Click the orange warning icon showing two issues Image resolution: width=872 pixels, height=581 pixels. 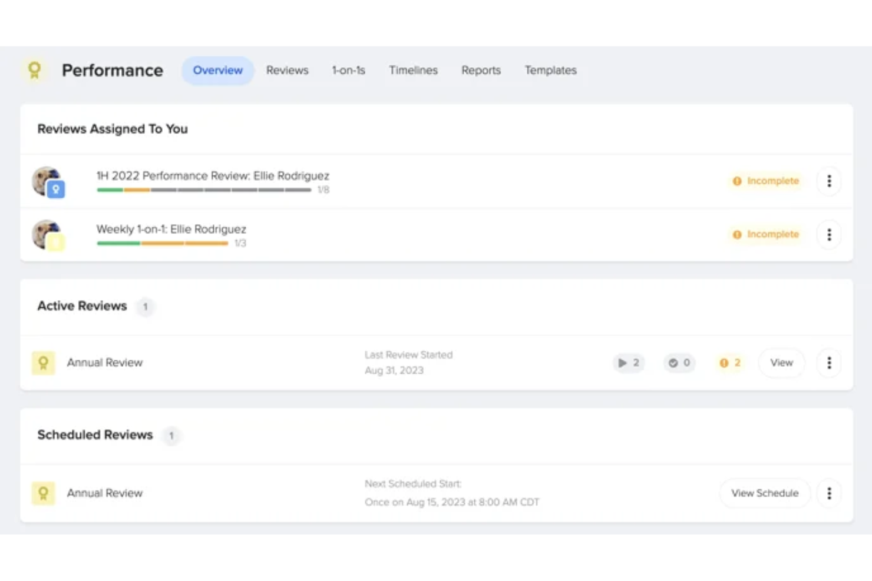[729, 363]
